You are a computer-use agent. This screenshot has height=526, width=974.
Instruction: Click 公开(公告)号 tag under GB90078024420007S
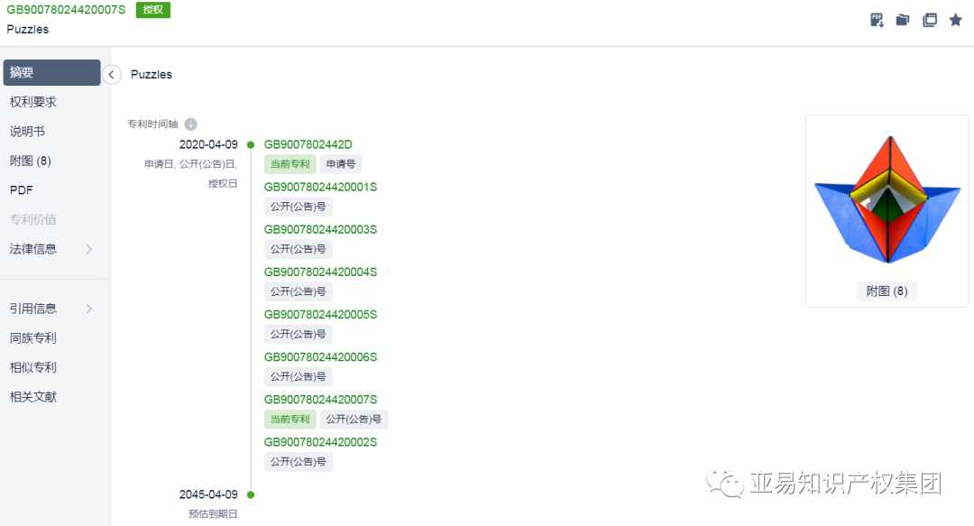354,419
